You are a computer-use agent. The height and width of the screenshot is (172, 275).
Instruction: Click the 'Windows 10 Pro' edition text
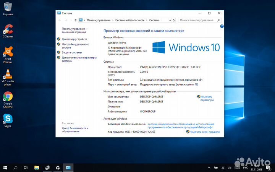(x=117, y=43)
